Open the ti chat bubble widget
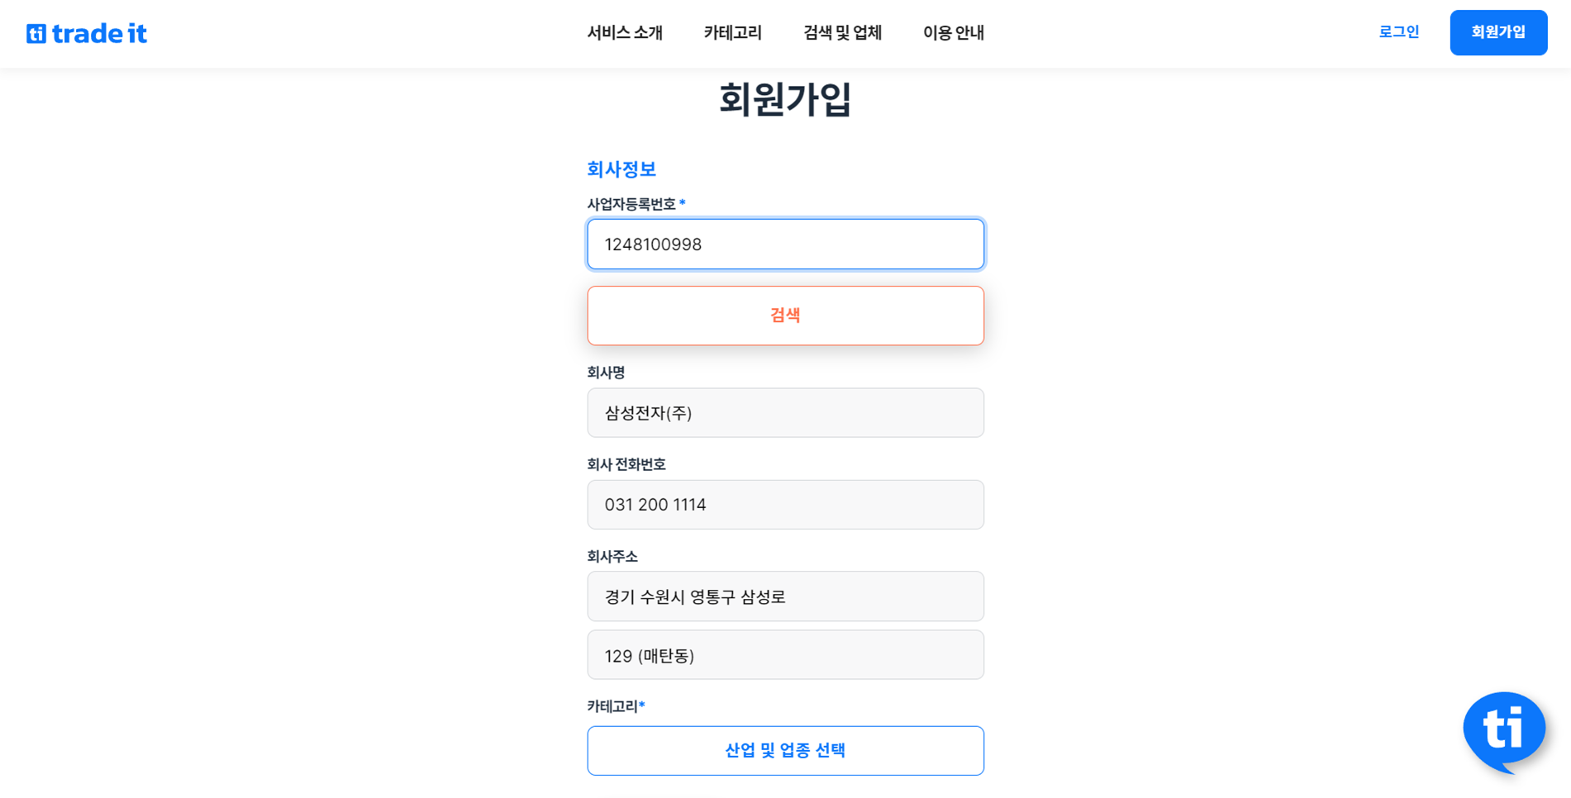This screenshot has width=1571, height=798. [x=1503, y=729]
